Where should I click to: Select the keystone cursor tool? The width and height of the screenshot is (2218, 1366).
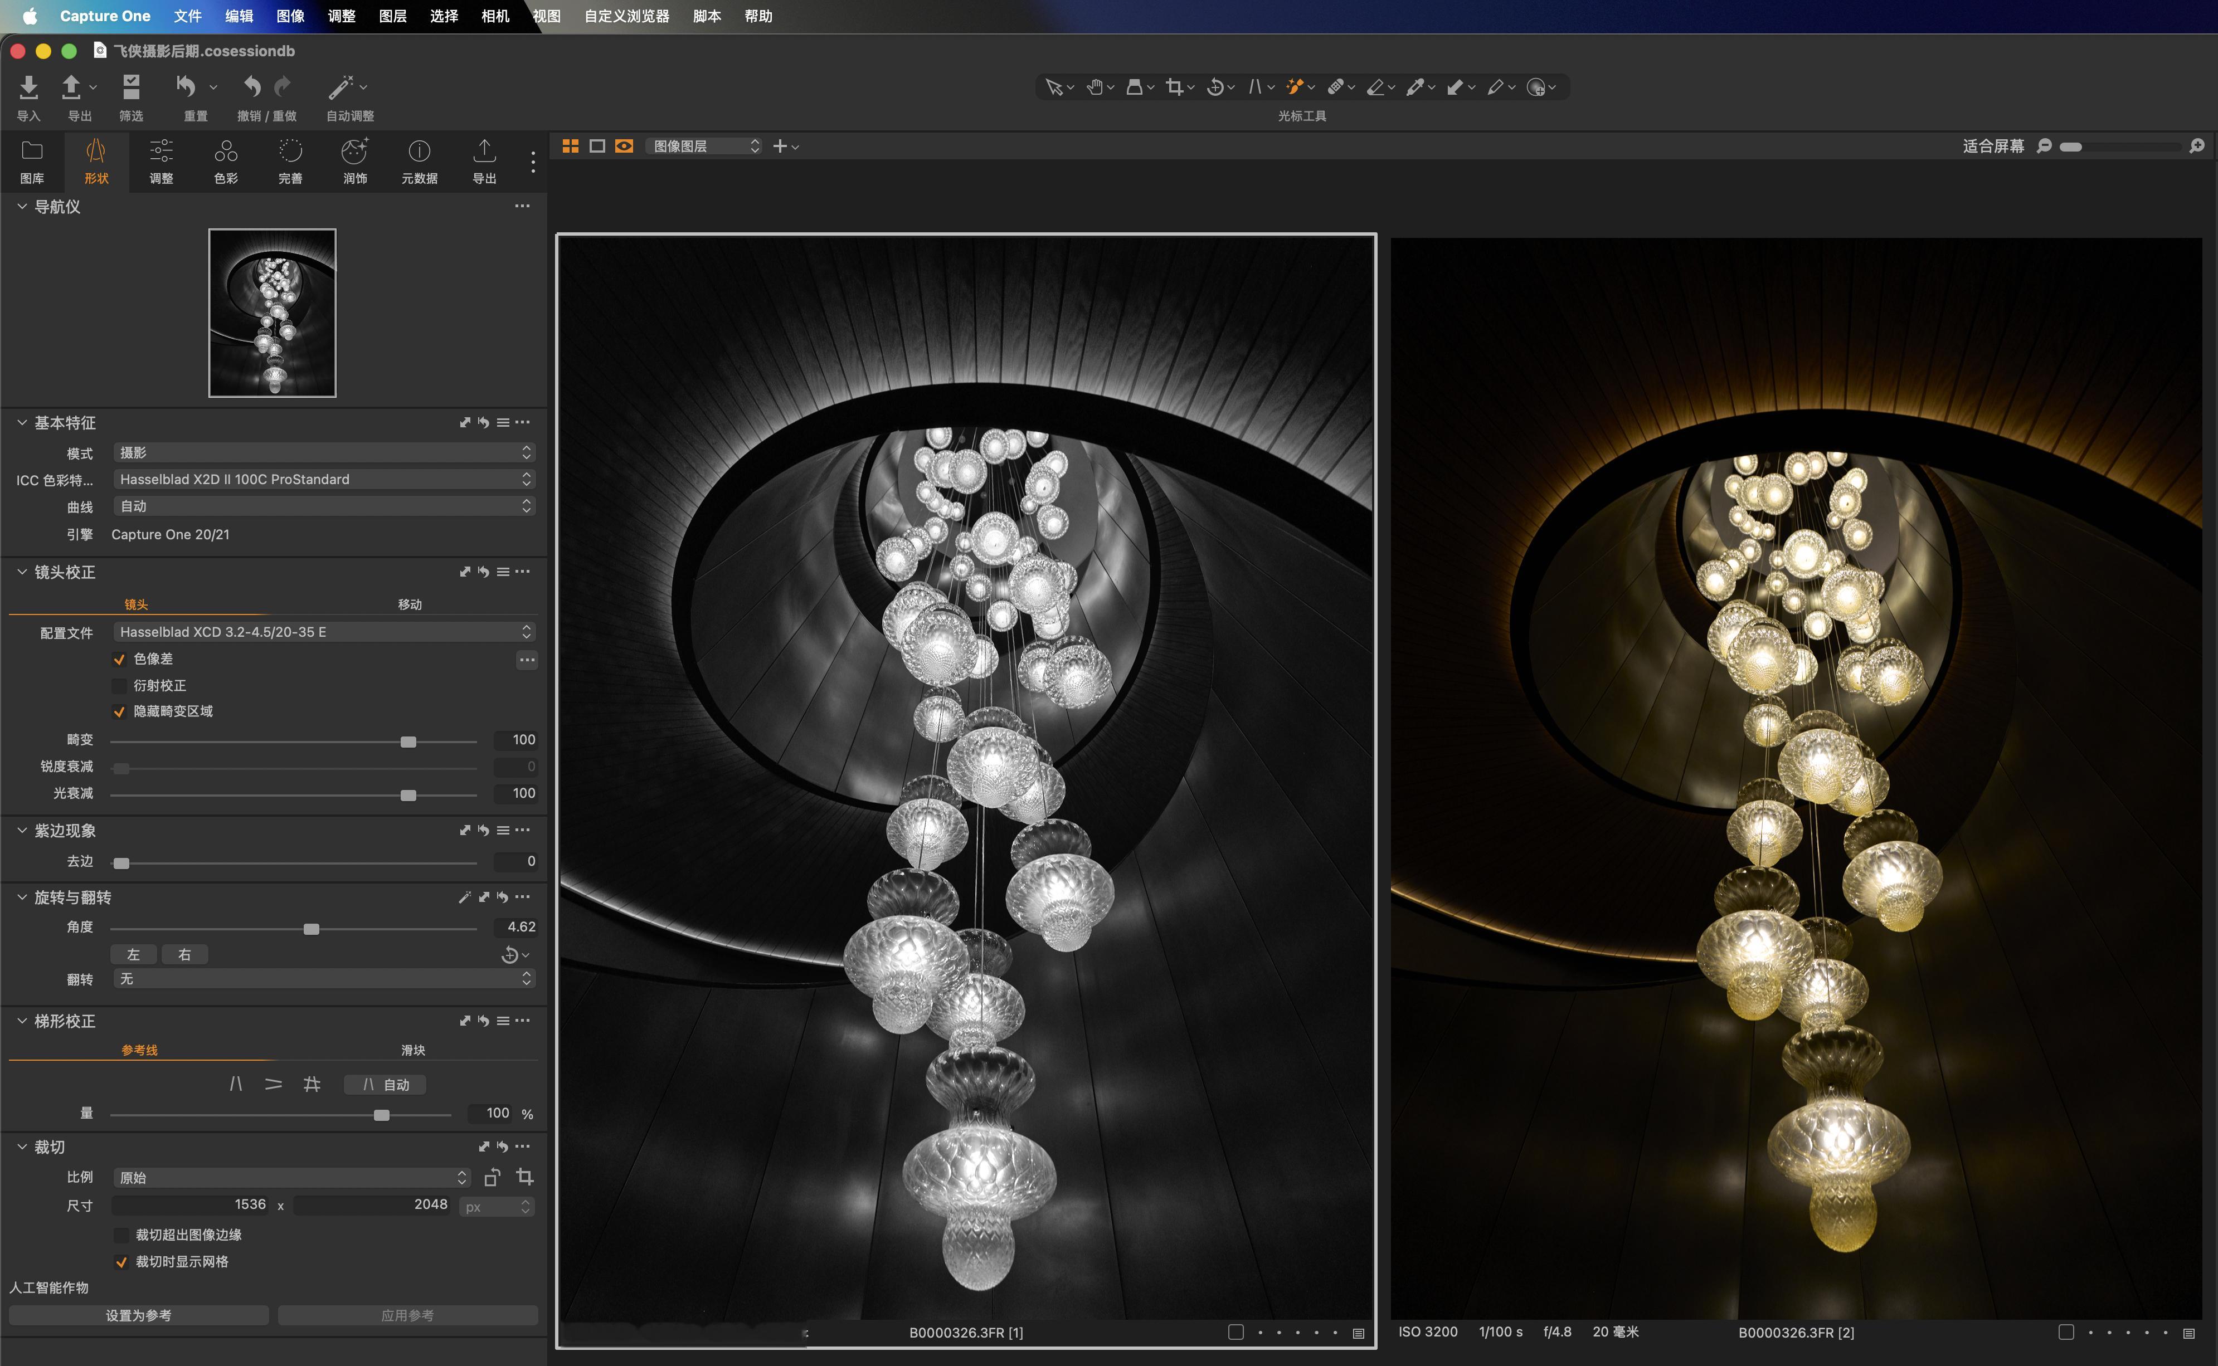pyautogui.click(x=1255, y=87)
